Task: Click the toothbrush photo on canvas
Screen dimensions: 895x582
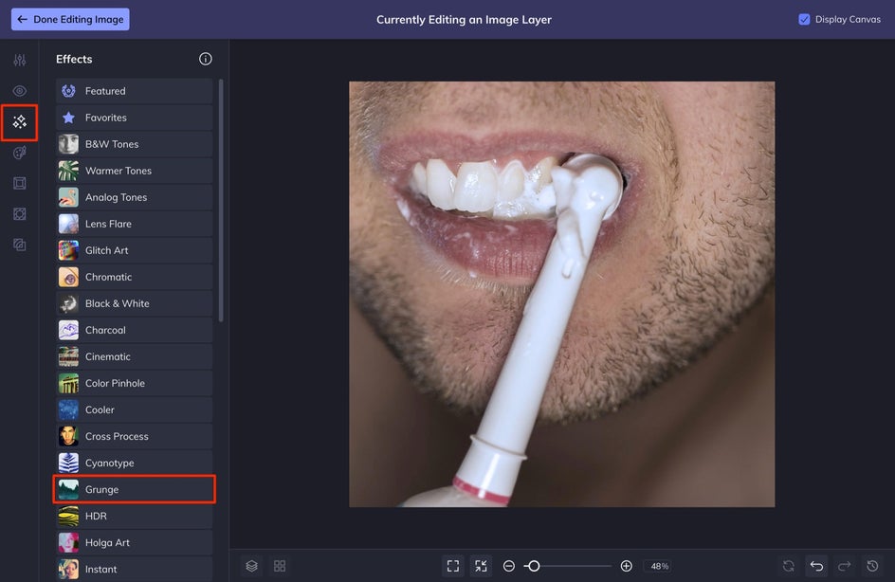Action: point(561,294)
